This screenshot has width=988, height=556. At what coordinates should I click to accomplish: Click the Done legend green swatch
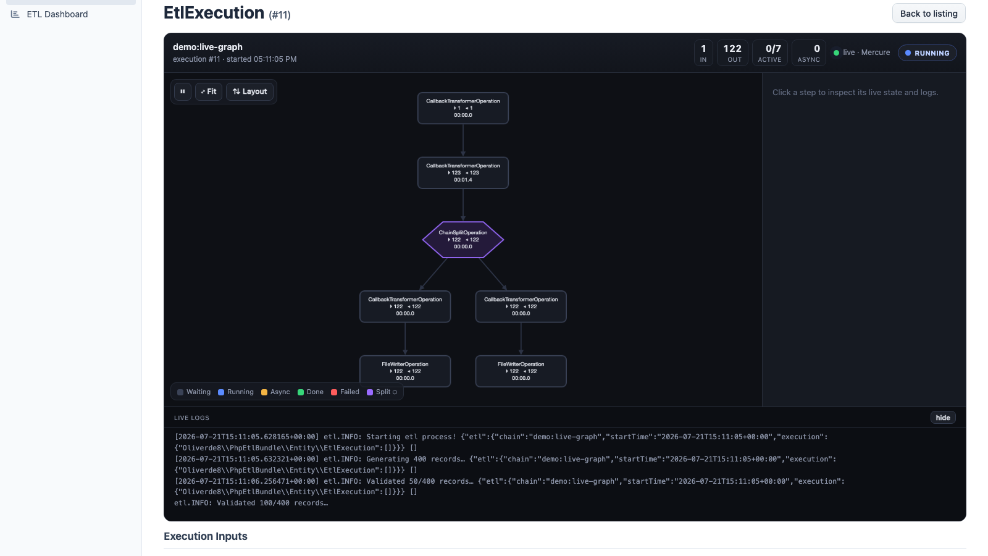pyautogui.click(x=301, y=392)
